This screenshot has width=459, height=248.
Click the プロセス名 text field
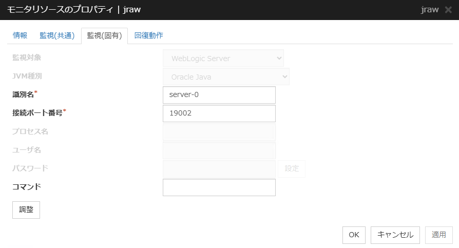(219, 132)
